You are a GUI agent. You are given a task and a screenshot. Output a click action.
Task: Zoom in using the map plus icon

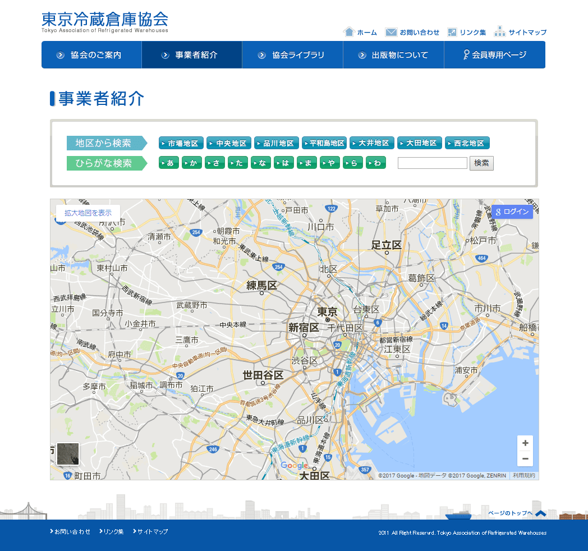[x=525, y=443]
